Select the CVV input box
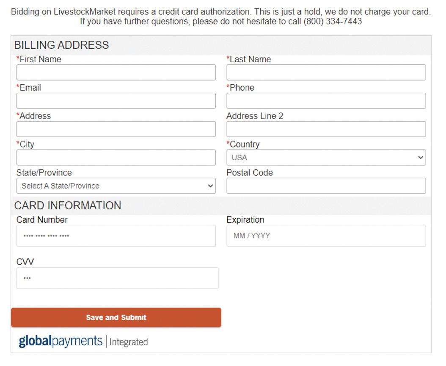Viewport: 446px width, 366px height. [117, 278]
